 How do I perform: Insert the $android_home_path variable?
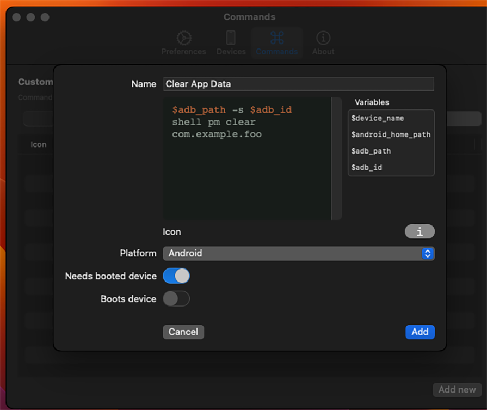click(391, 134)
